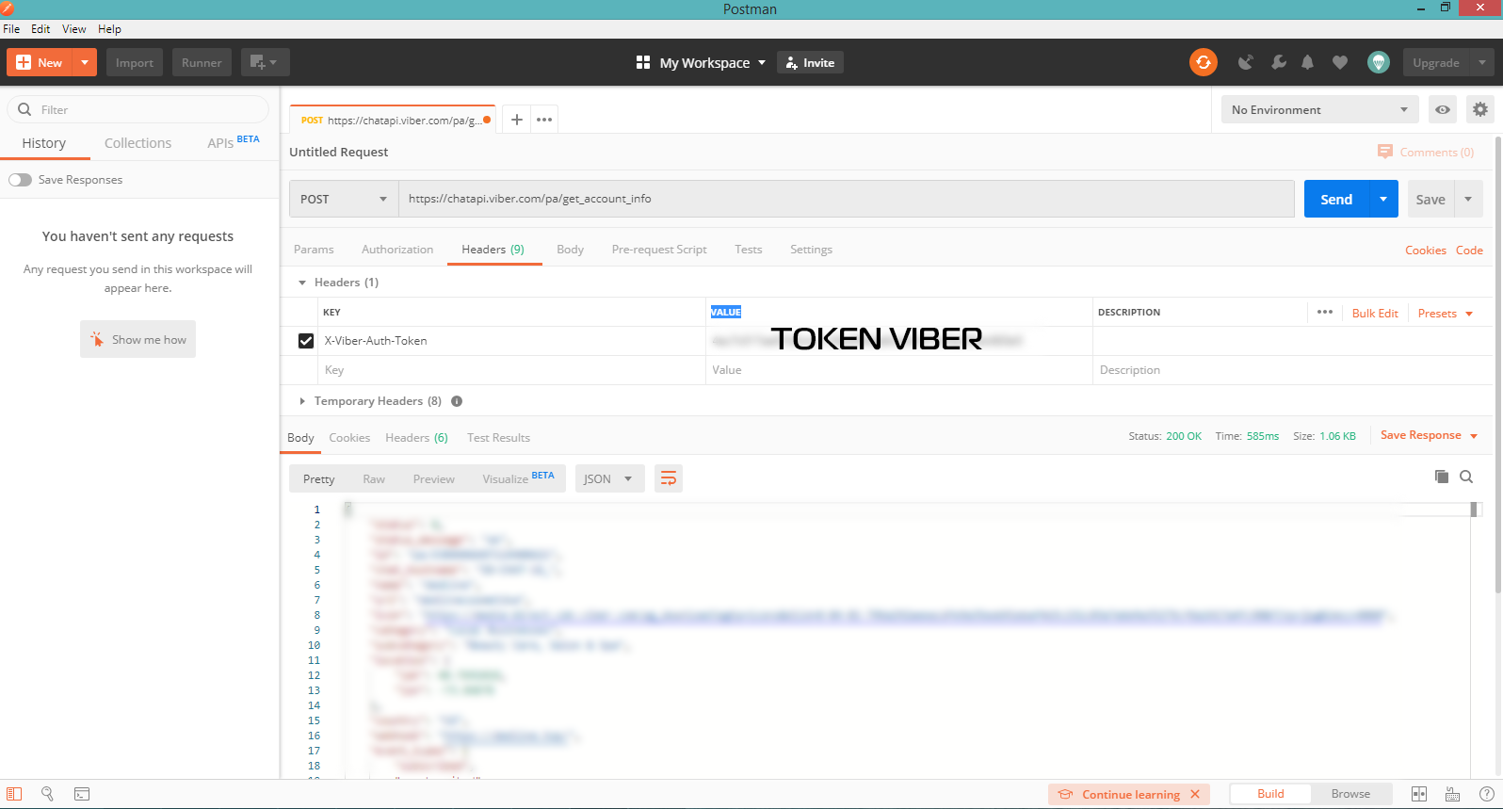Open the Runner

pos(202,62)
